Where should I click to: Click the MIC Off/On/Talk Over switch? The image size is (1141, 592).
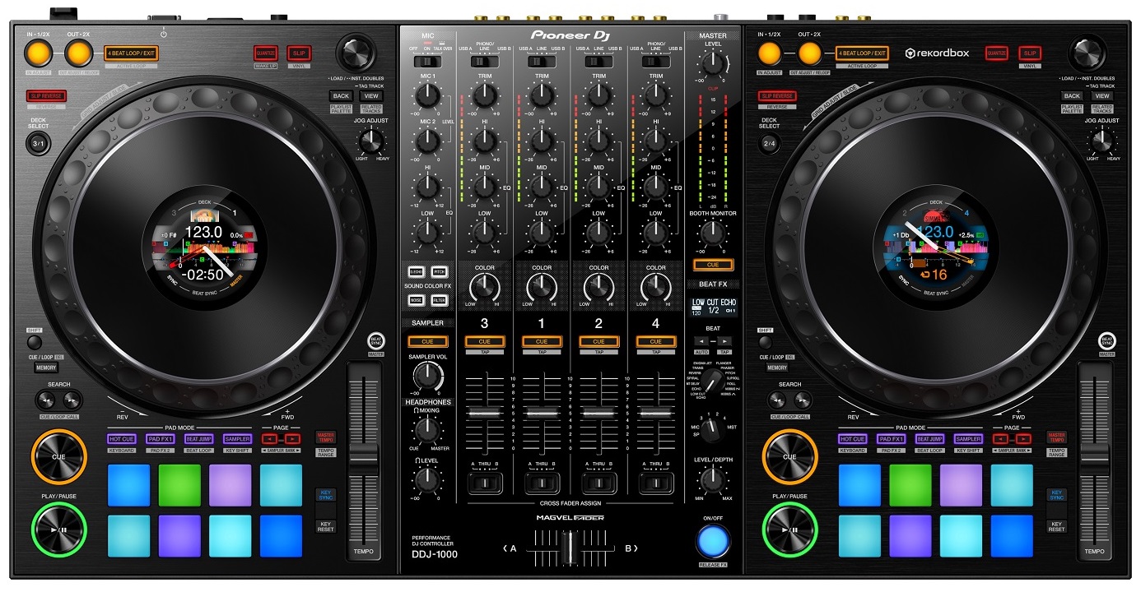426,62
